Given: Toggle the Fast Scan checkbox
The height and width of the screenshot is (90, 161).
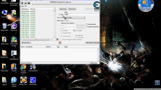Looking at the screenshot, I should point(61,36).
